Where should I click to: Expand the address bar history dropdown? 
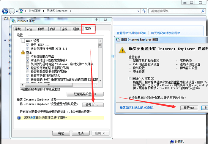[x=138, y=11]
